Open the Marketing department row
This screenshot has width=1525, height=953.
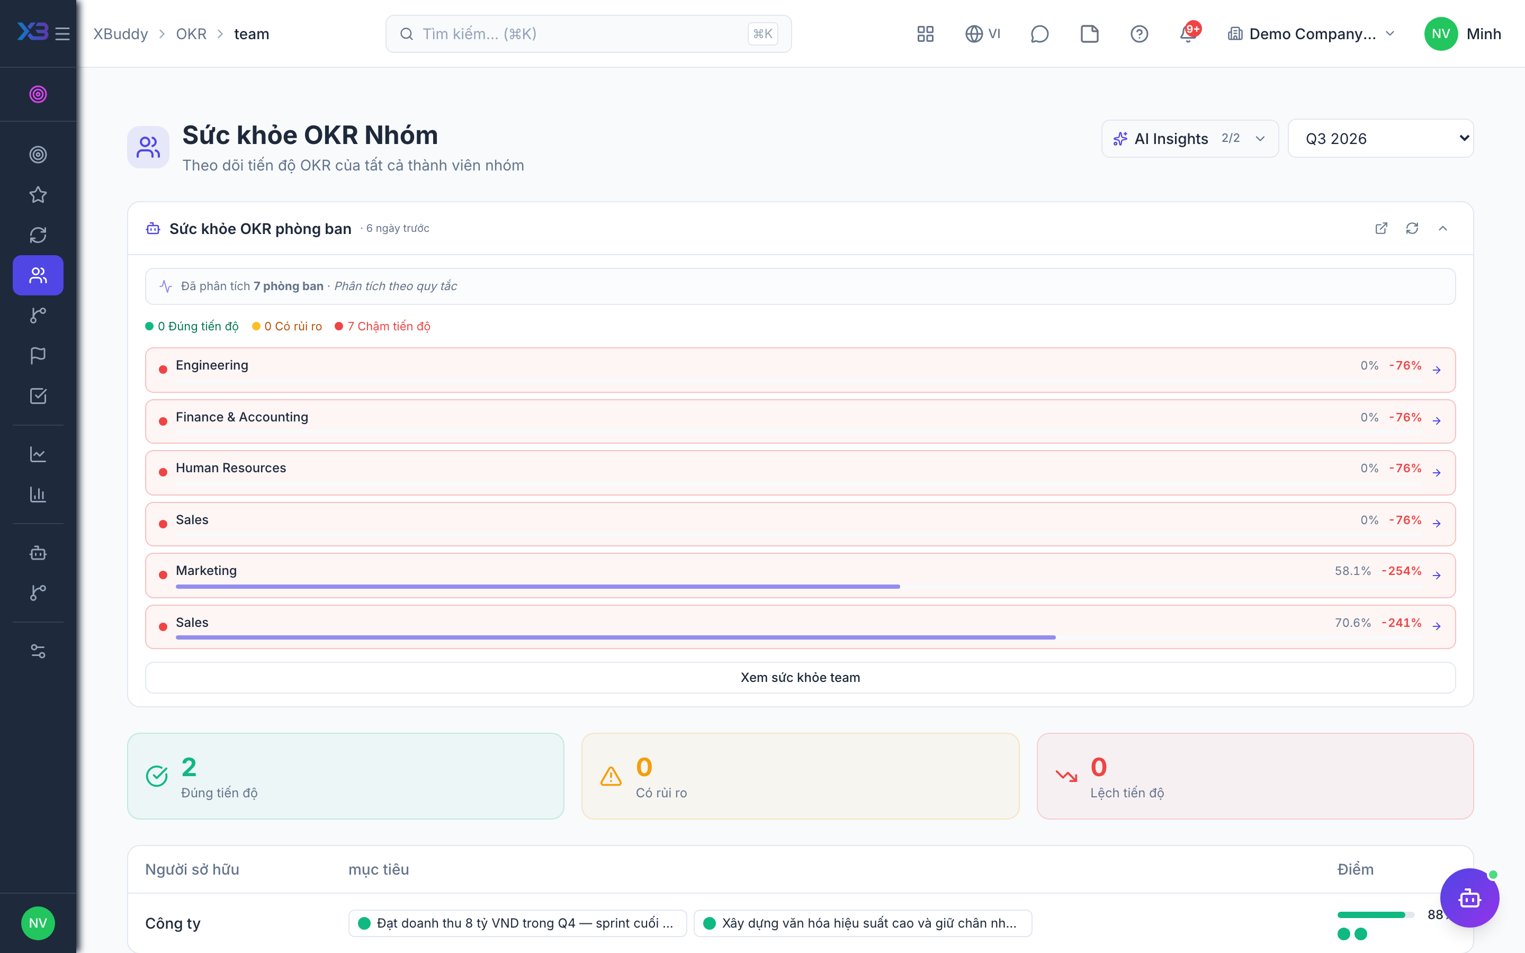pyautogui.click(x=800, y=576)
